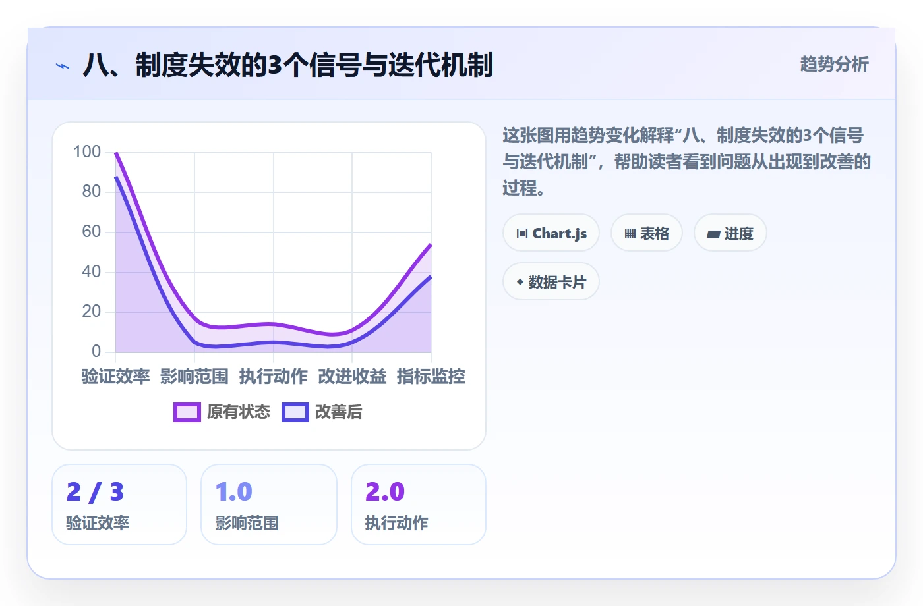Select the 进度 tag chip
This screenshot has height=606, width=923.
(730, 233)
